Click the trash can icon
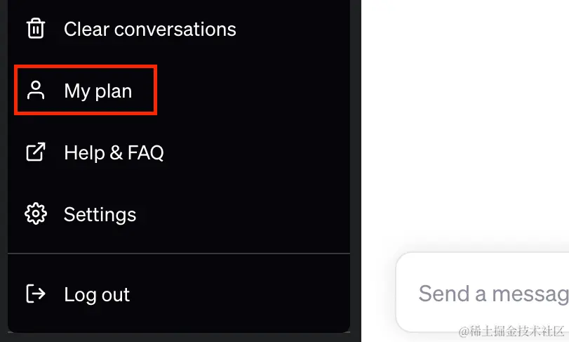The width and height of the screenshot is (569, 342). tap(36, 28)
